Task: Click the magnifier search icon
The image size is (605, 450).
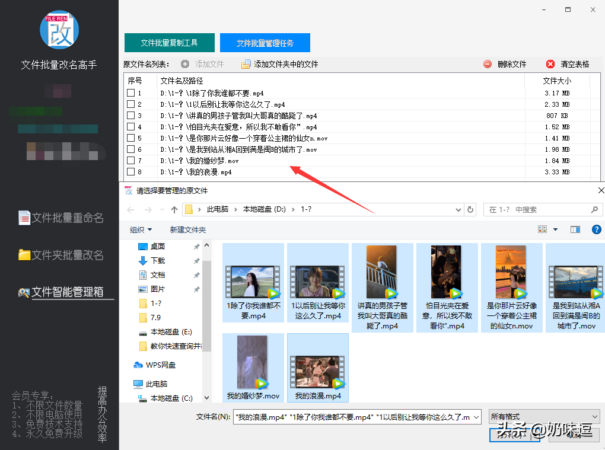Action: 594,210
